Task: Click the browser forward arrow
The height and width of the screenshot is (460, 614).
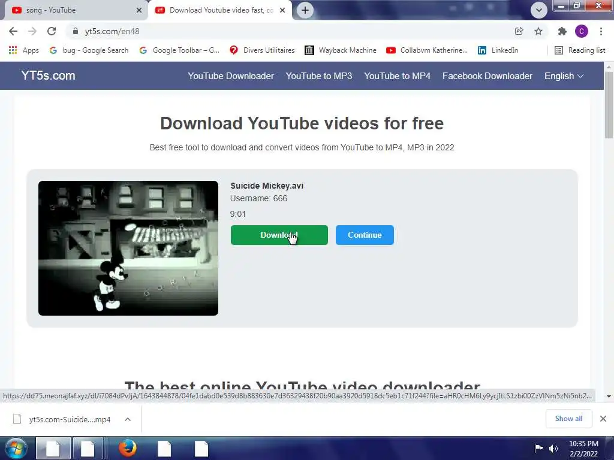Action: coord(32,31)
